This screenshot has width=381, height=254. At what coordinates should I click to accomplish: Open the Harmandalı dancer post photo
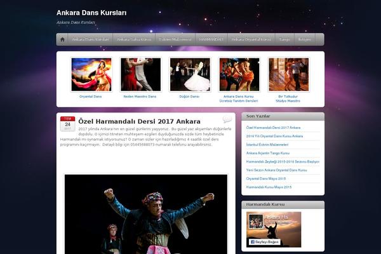pos(146,214)
